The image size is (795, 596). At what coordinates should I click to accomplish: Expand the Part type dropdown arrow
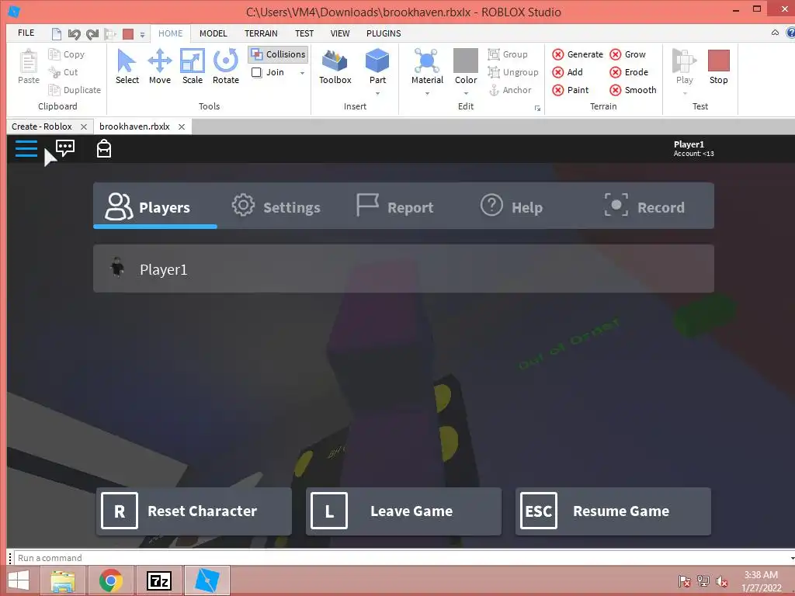pos(378,93)
